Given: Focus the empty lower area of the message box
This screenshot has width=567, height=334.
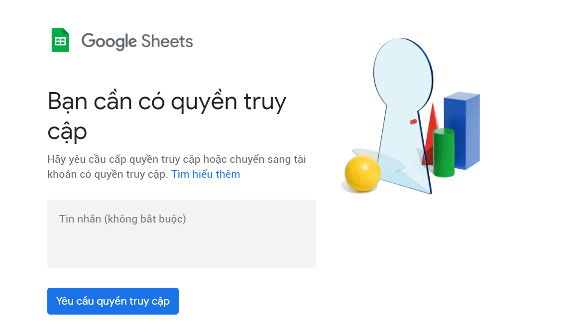Looking at the screenshot, I should tap(182, 249).
